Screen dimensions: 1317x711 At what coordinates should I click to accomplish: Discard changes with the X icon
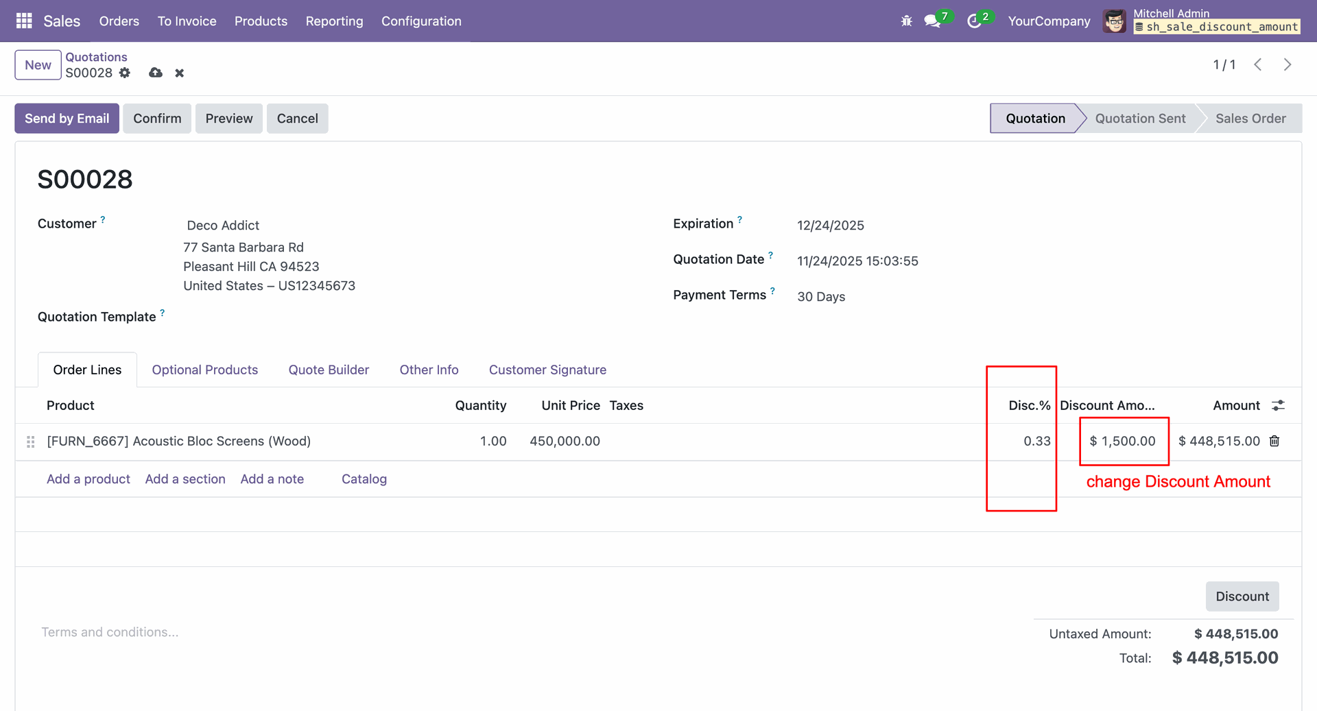click(x=179, y=73)
